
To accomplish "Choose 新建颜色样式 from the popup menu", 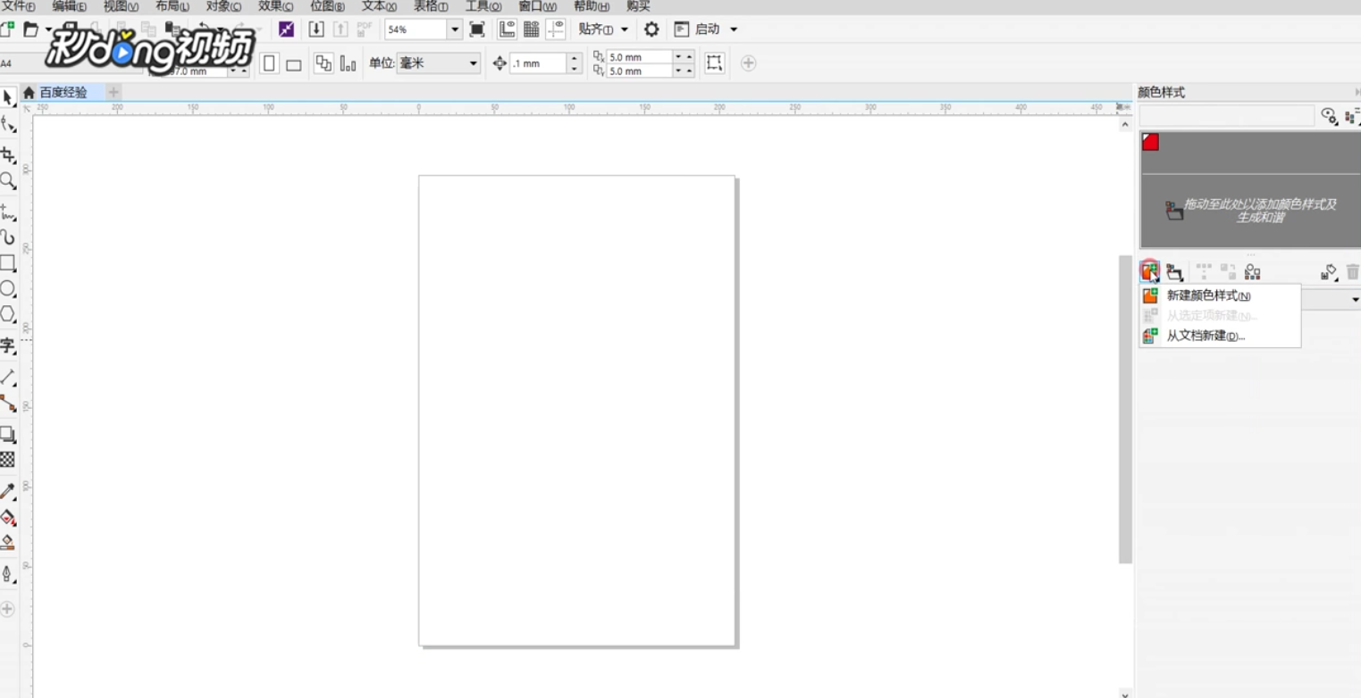I will coord(1219,295).
